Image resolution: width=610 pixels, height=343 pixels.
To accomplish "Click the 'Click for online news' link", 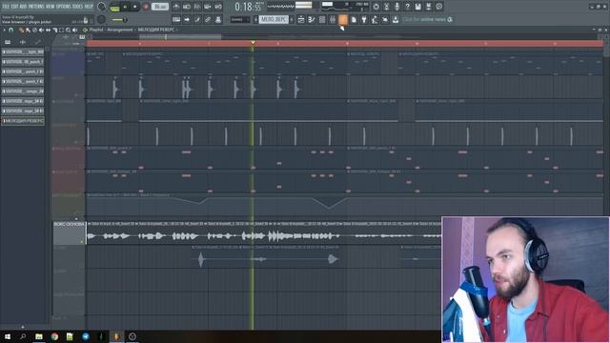I will (x=424, y=19).
